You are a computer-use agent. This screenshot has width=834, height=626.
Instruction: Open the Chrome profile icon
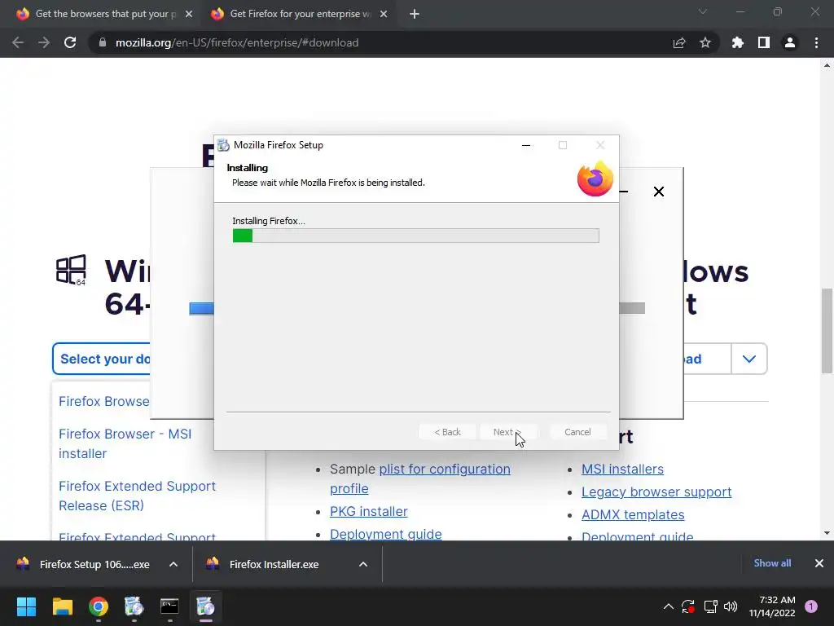(x=790, y=42)
